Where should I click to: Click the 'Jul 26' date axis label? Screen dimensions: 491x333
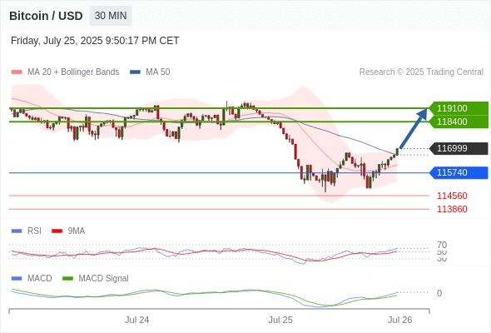(400, 320)
